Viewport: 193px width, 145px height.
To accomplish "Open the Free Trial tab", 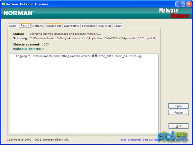I will (x=104, y=26).
